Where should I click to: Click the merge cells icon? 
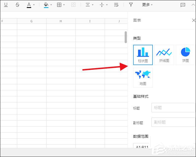73,5
